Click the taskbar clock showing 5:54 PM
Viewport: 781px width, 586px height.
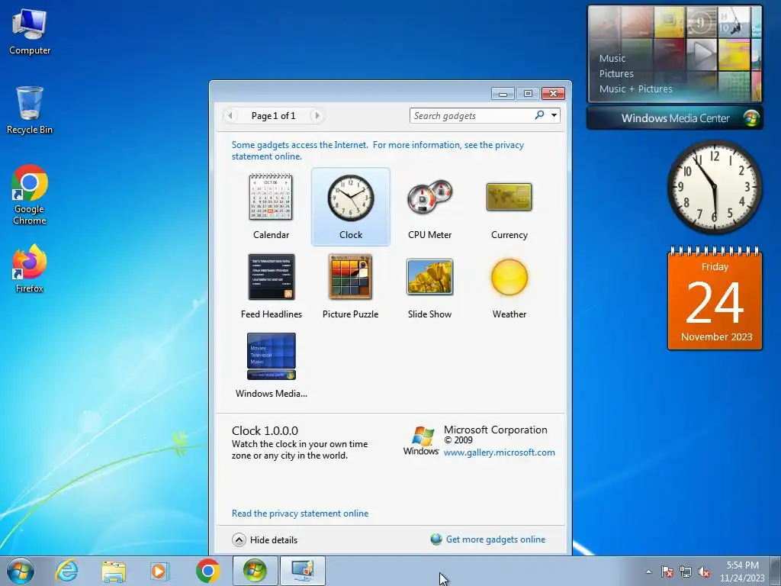742,571
